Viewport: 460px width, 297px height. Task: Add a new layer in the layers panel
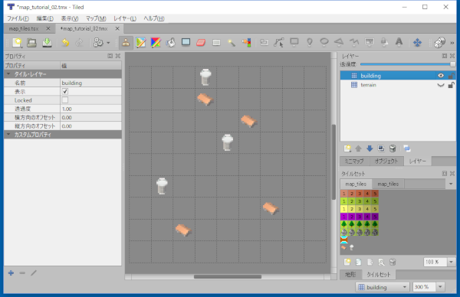point(347,148)
